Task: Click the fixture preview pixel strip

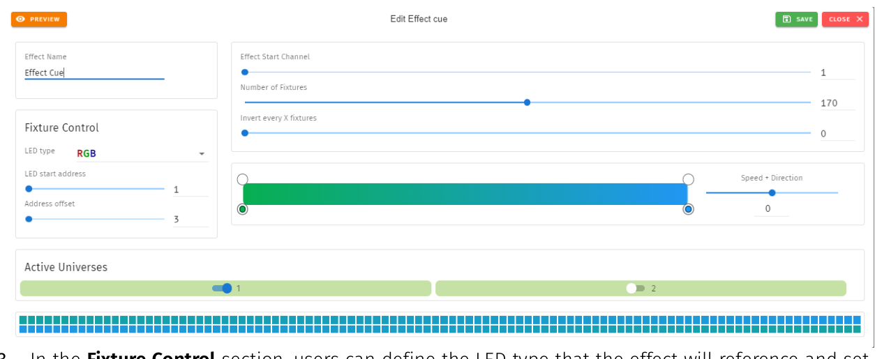Action: pos(440,325)
